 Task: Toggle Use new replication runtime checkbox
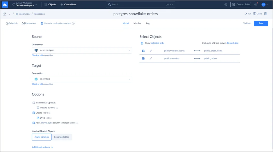(x=42, y=23)
